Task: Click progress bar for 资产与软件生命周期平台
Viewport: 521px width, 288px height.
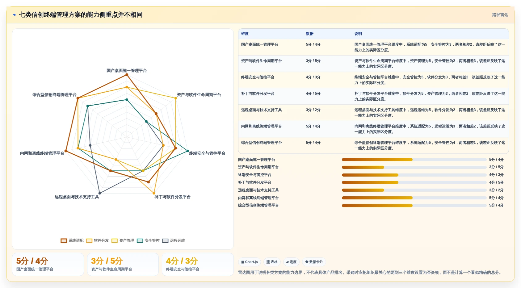Action: click(414, 167)
